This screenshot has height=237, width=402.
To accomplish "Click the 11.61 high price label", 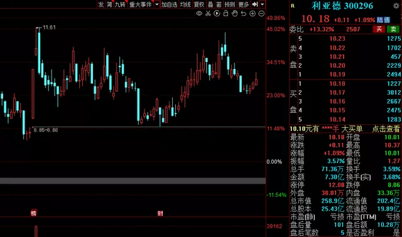I will tap(49, 28).
